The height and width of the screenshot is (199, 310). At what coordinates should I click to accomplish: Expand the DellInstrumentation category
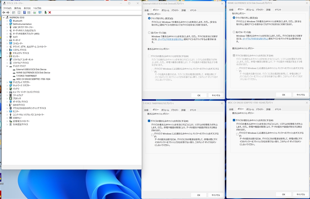point(7,24)
